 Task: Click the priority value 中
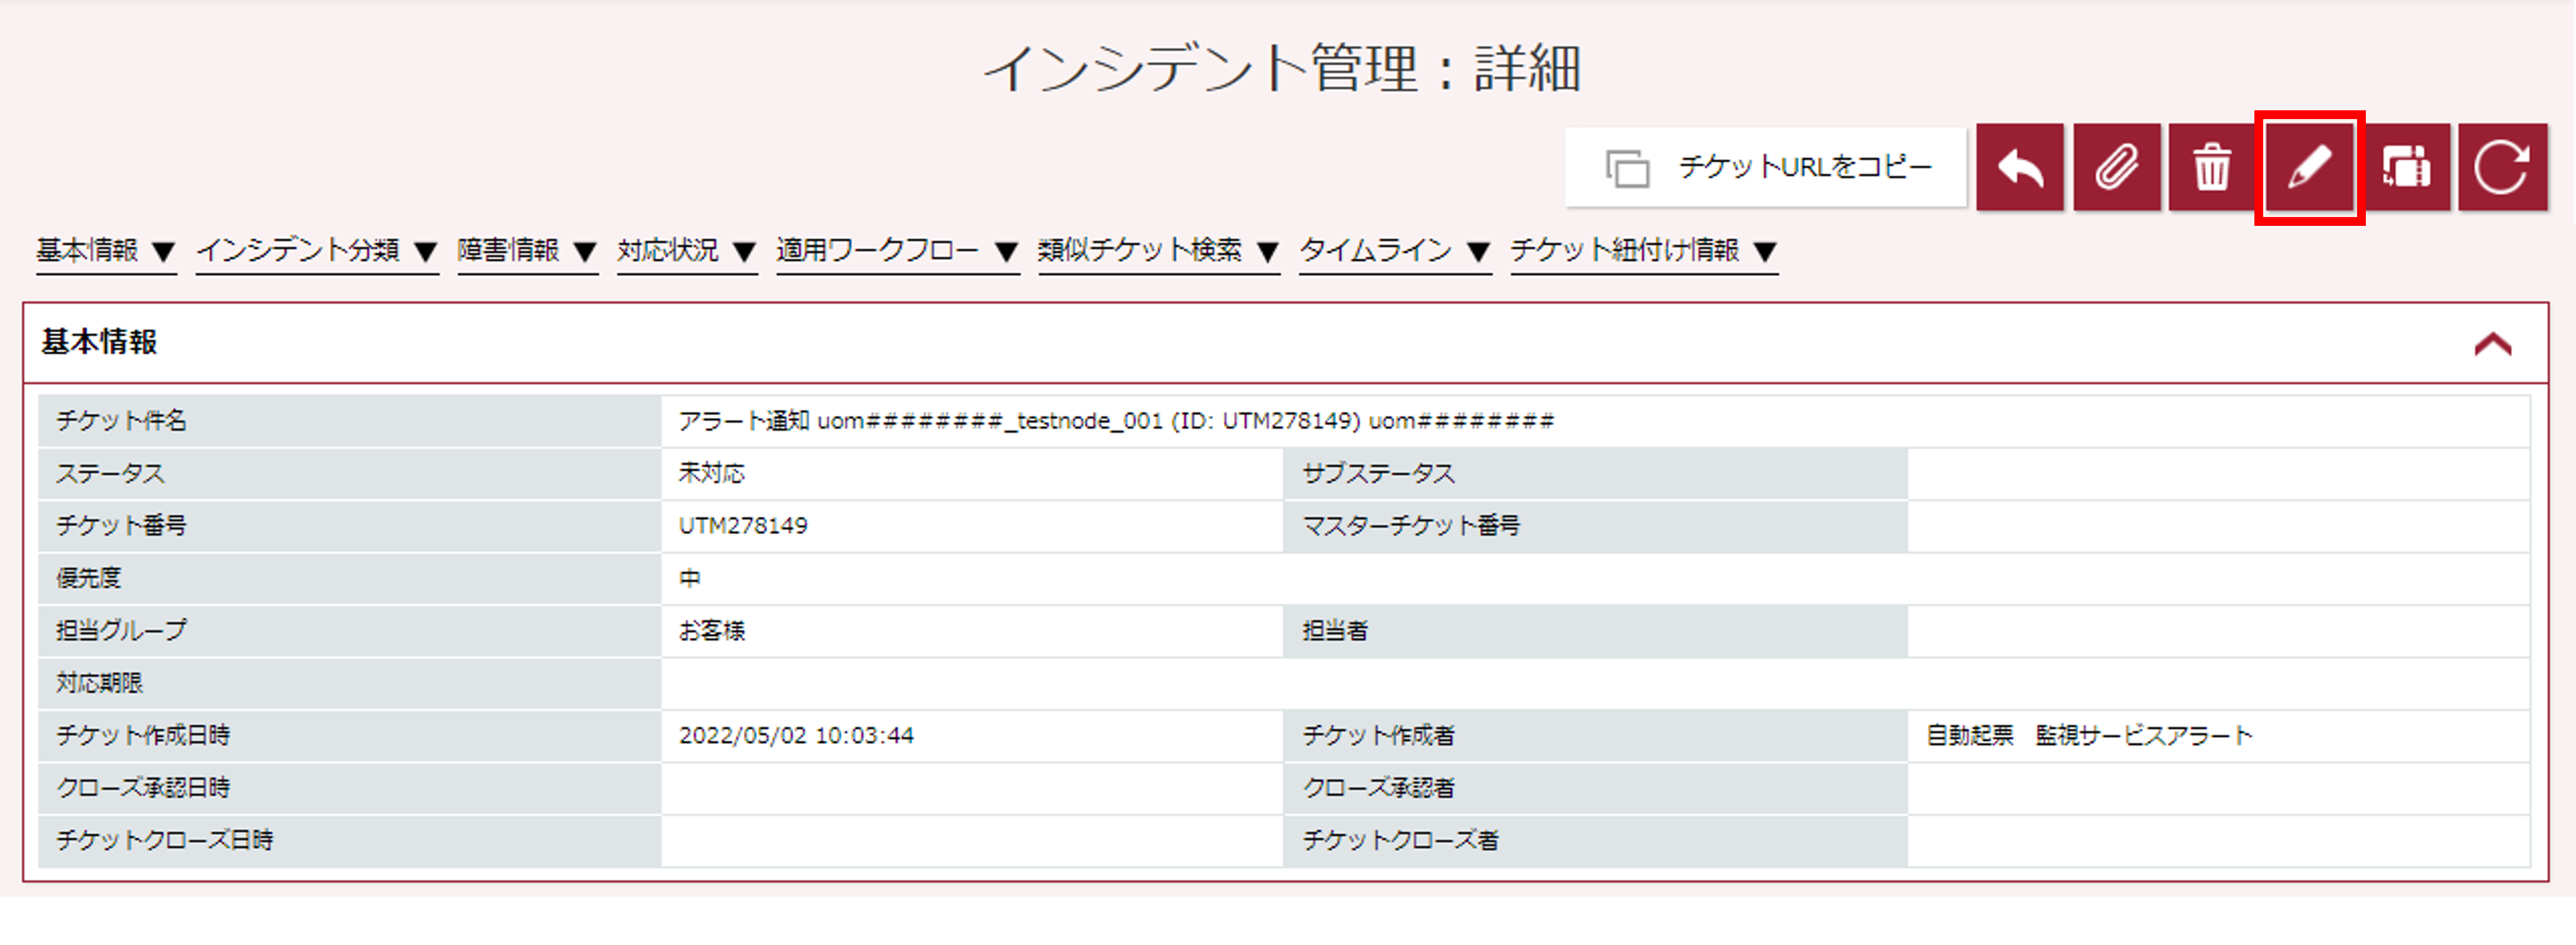coord(690,578)
